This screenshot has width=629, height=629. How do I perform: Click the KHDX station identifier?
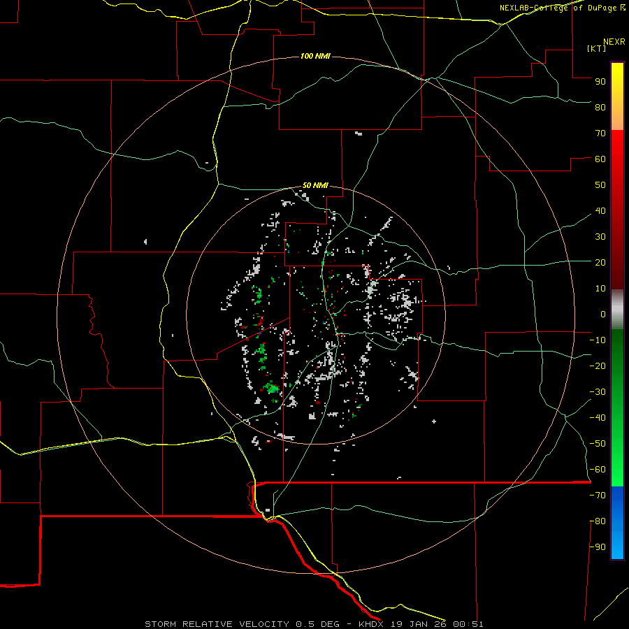click(x=372, y=624)
